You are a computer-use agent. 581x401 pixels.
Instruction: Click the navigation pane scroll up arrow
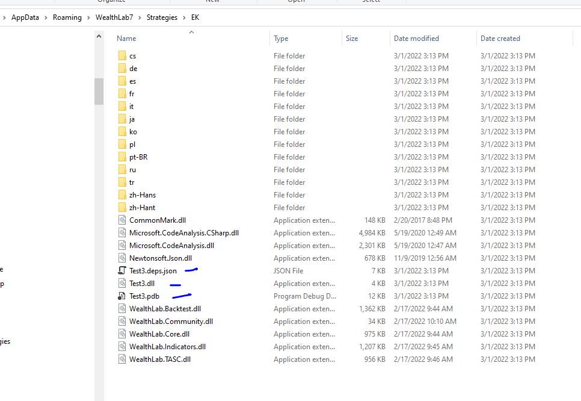[99, 36]
